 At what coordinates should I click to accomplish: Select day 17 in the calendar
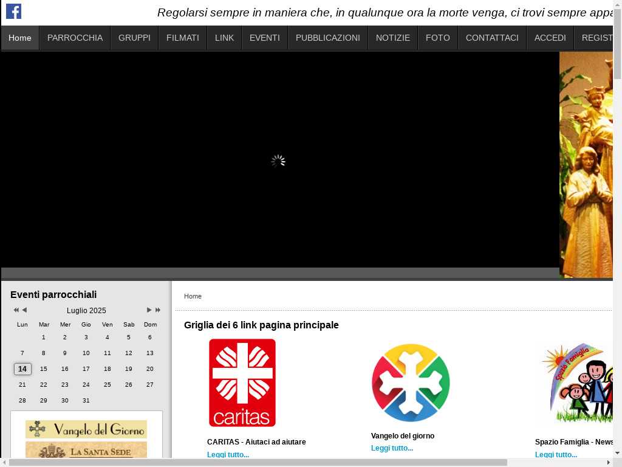(86, 369)
